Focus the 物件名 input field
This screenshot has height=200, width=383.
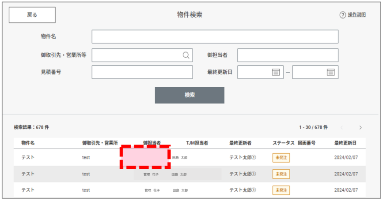pyautogui.click(x=215, y=37)
